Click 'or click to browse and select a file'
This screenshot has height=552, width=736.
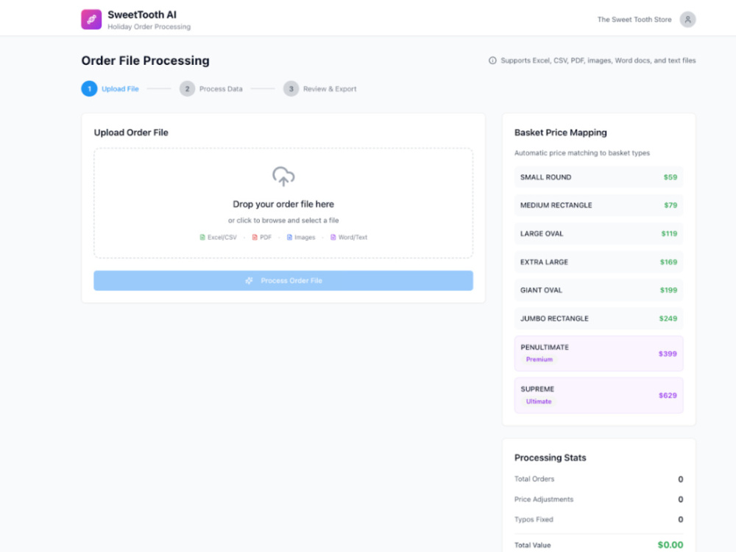coord(283,220)
